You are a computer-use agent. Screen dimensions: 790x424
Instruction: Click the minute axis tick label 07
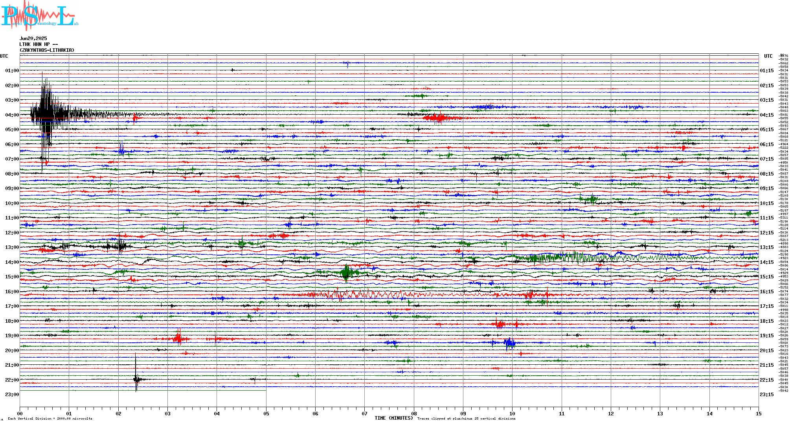point(365,413)
